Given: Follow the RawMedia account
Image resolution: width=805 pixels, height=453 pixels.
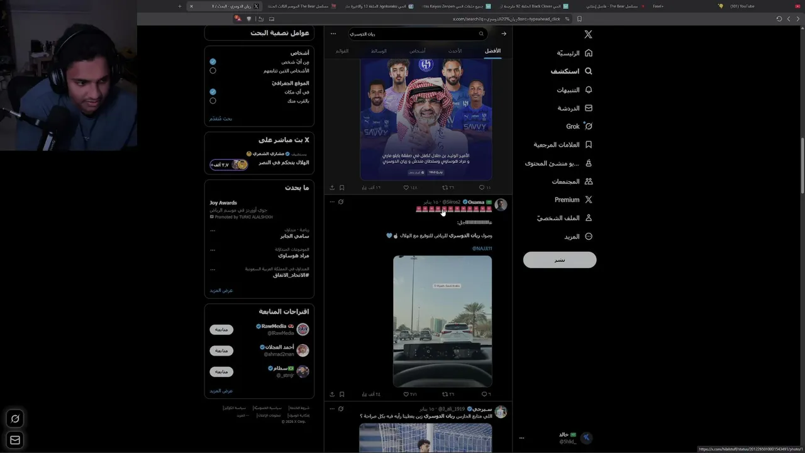Looking at the screenshot, I should (221, 330).
